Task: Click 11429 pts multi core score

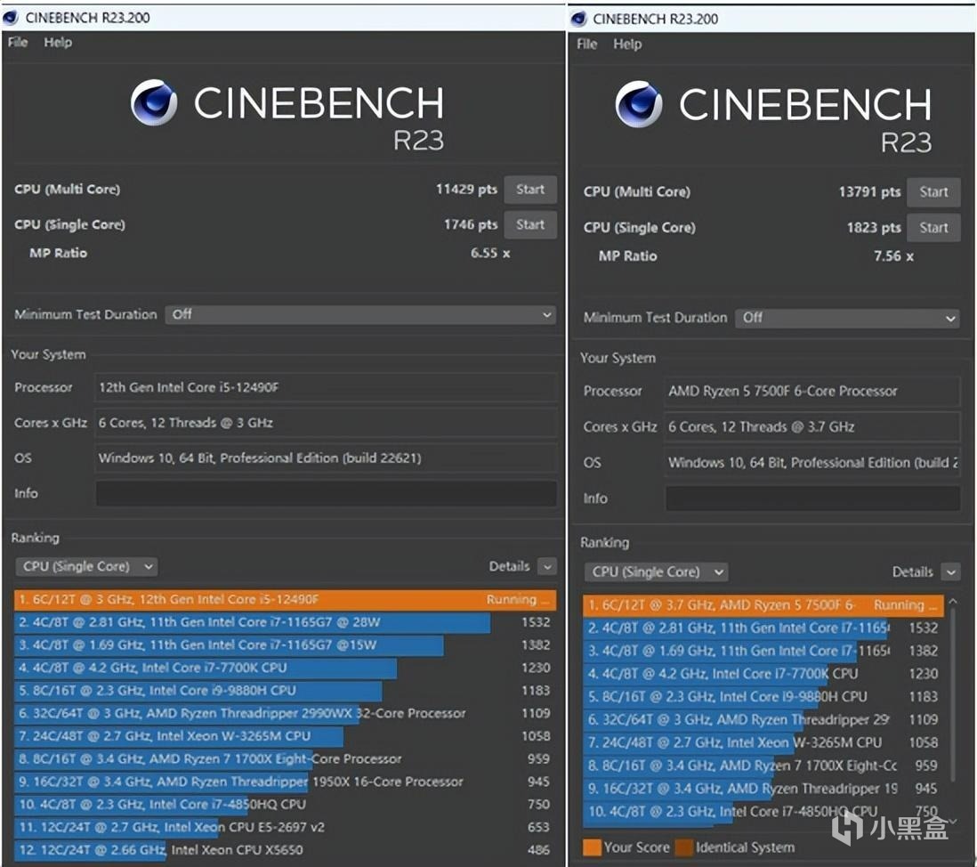Action: click(x=466, y=190)
